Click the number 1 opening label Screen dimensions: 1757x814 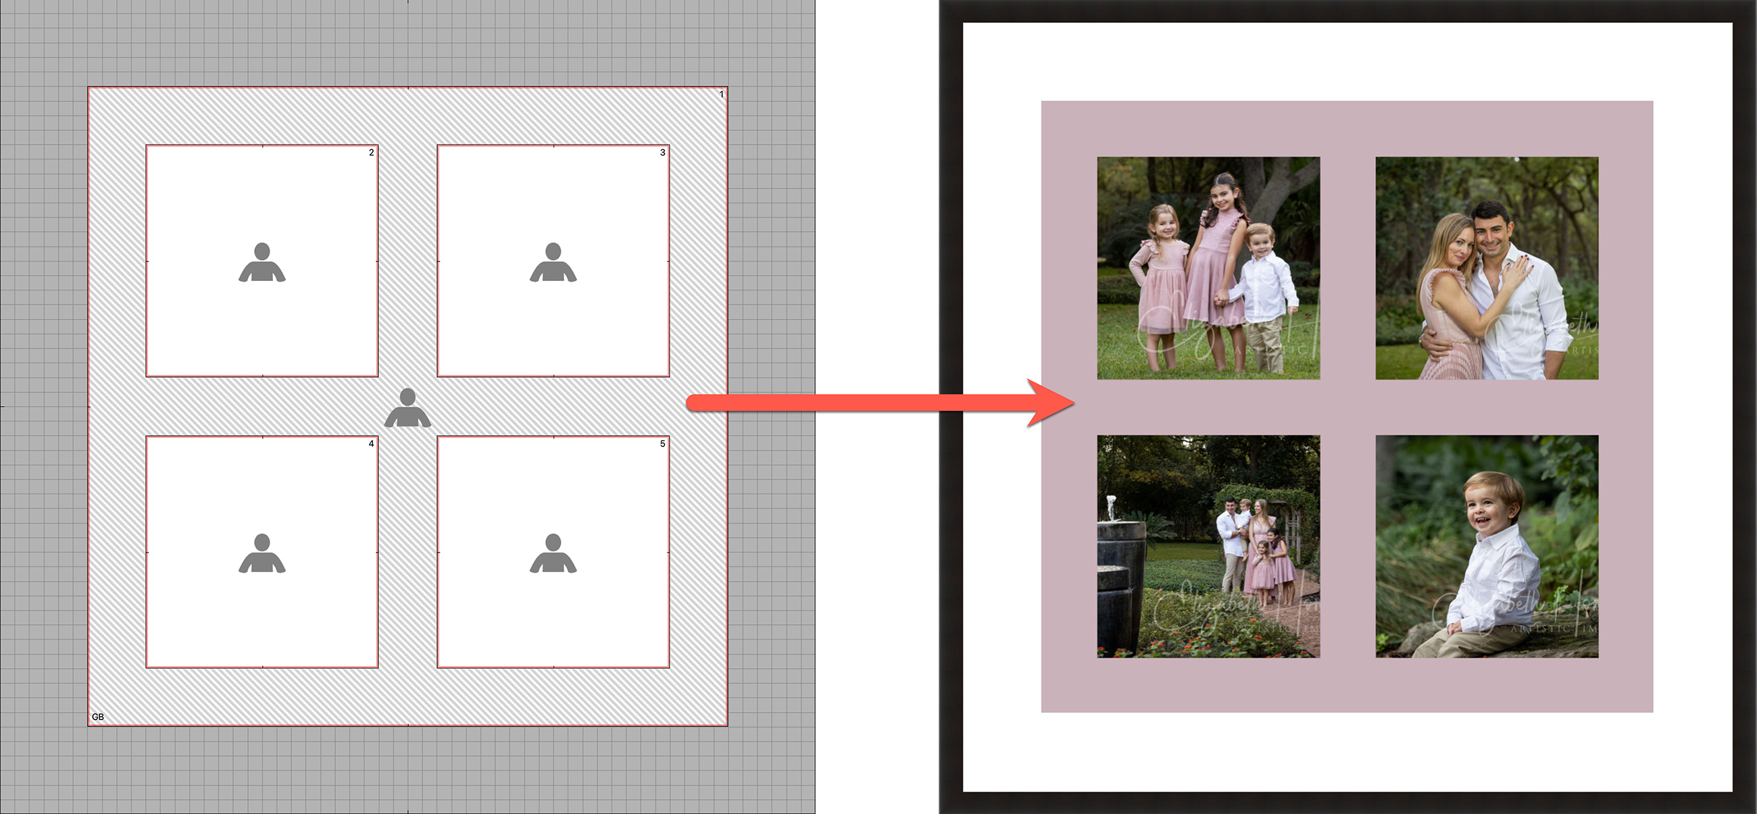tap(722, 94)
